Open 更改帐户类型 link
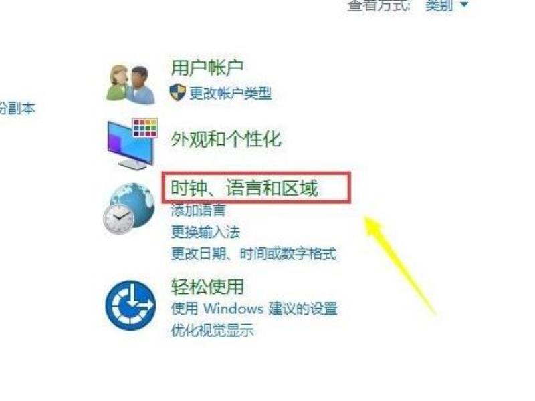This screenshot has height=401, width=535. [231, 93]
